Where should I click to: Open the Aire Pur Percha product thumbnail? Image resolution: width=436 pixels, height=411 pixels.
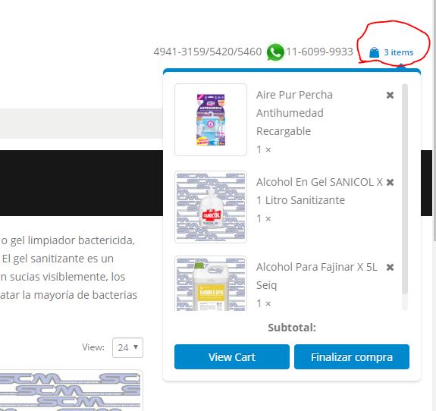pos(211,120)
